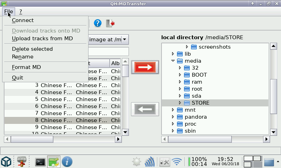Open the ? help menu
The height and width of the screenshot is (168, 281).
[x=21, y=12]
